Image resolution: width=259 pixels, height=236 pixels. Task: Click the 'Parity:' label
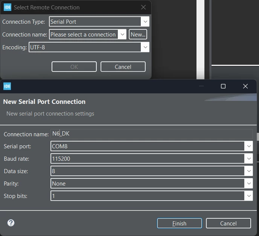[11, 184]
